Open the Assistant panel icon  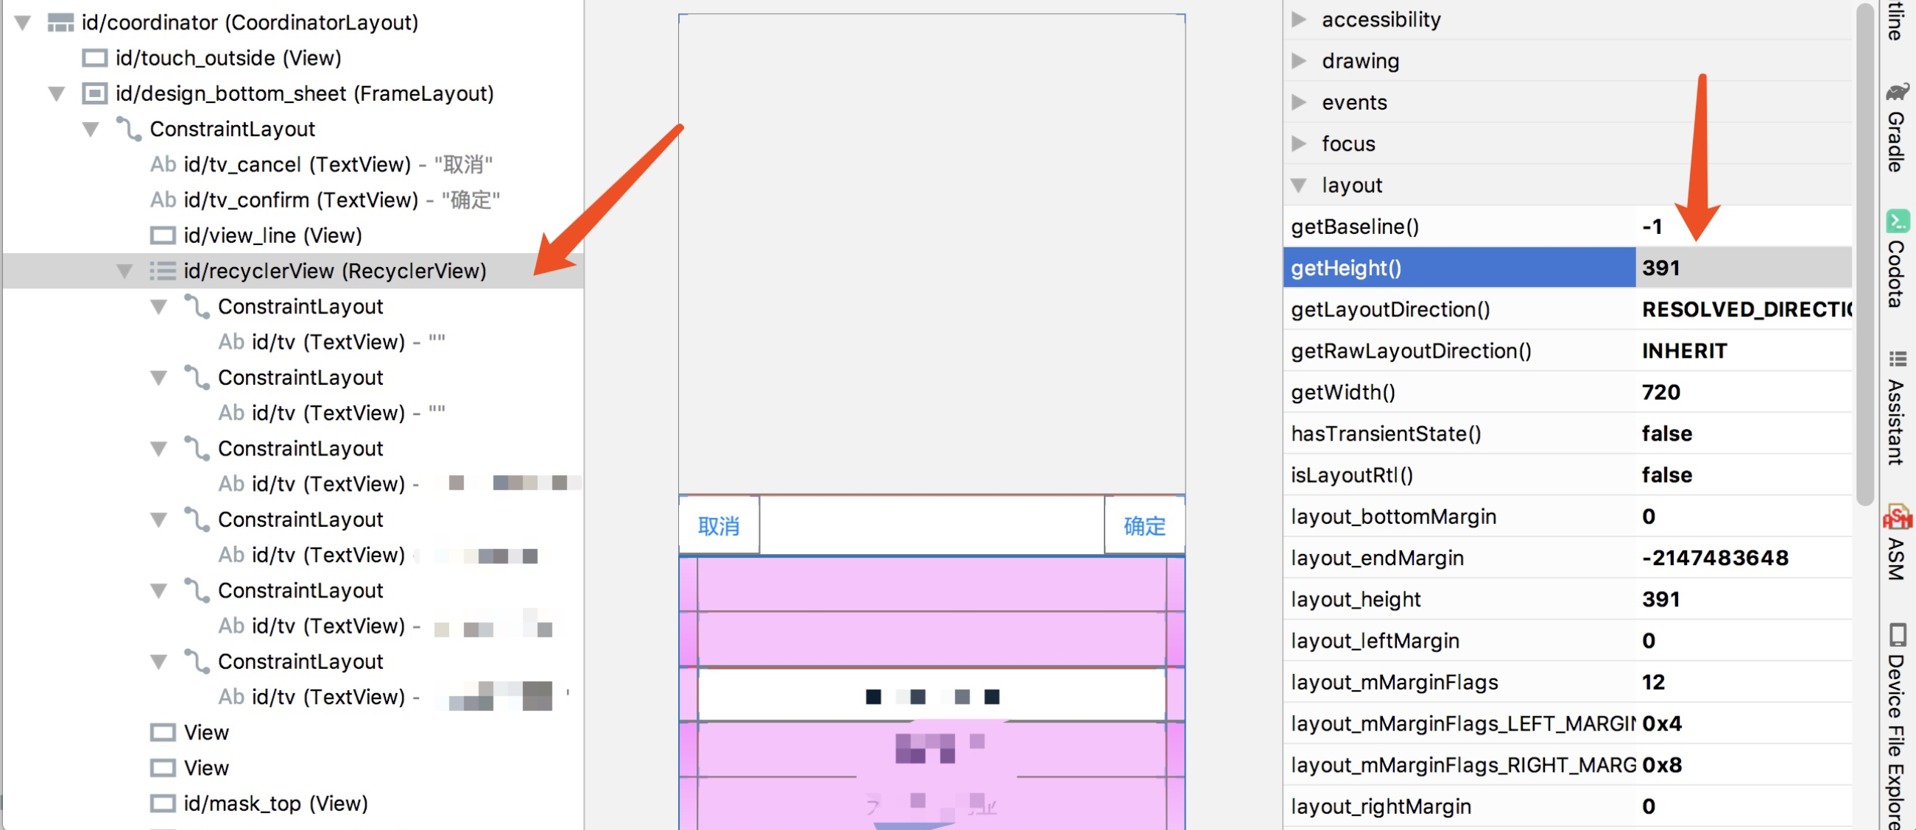click(x=1898, y=360)
